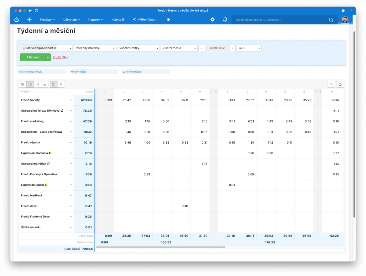Apply the Já tenhle měsíc saved filter
The width and height of the screenshot is (366, 276).
point(146,72)
